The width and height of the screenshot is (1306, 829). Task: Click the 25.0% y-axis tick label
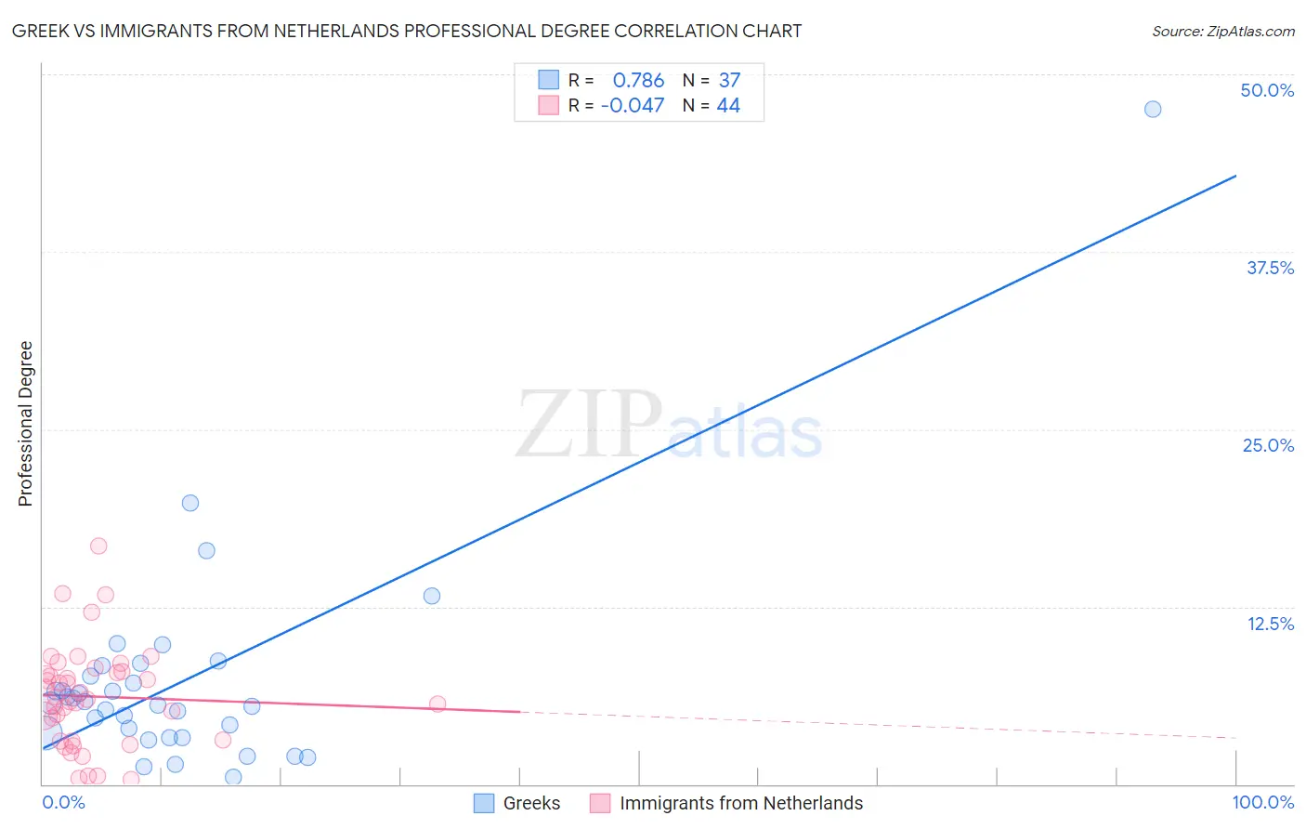1268,445
